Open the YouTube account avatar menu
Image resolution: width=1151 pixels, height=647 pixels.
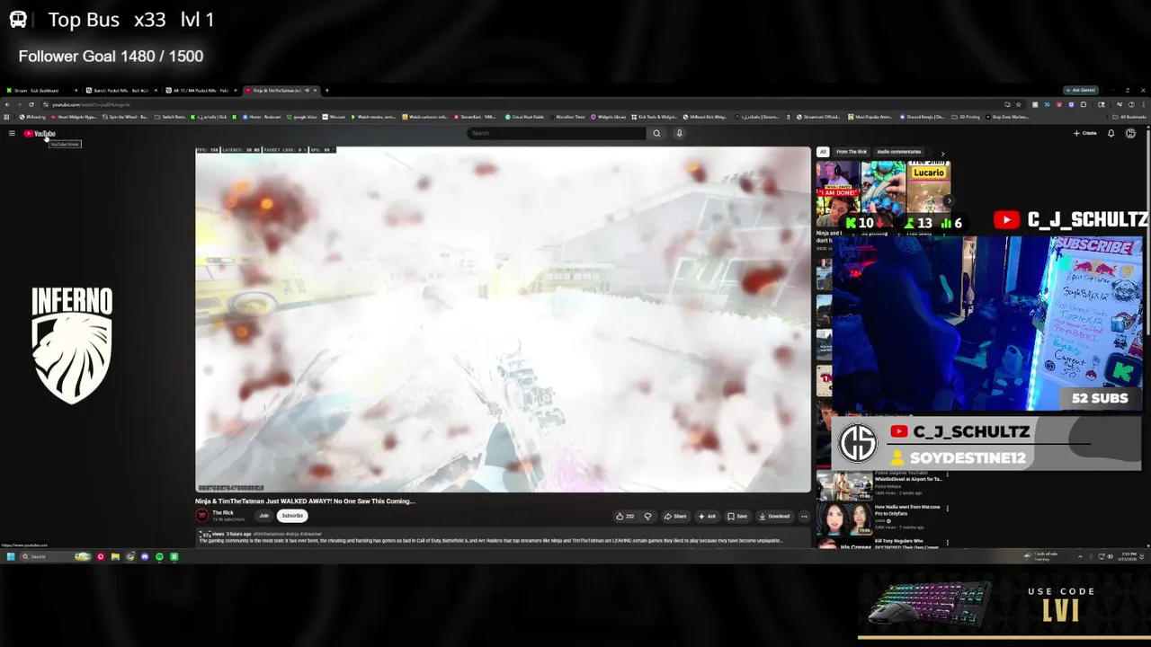coord(1130,133)
